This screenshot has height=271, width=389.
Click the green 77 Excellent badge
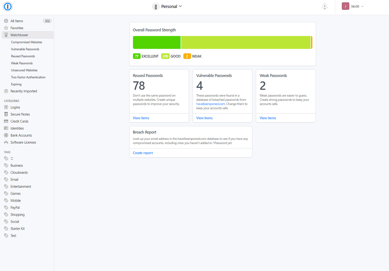(x=137, y=56)
